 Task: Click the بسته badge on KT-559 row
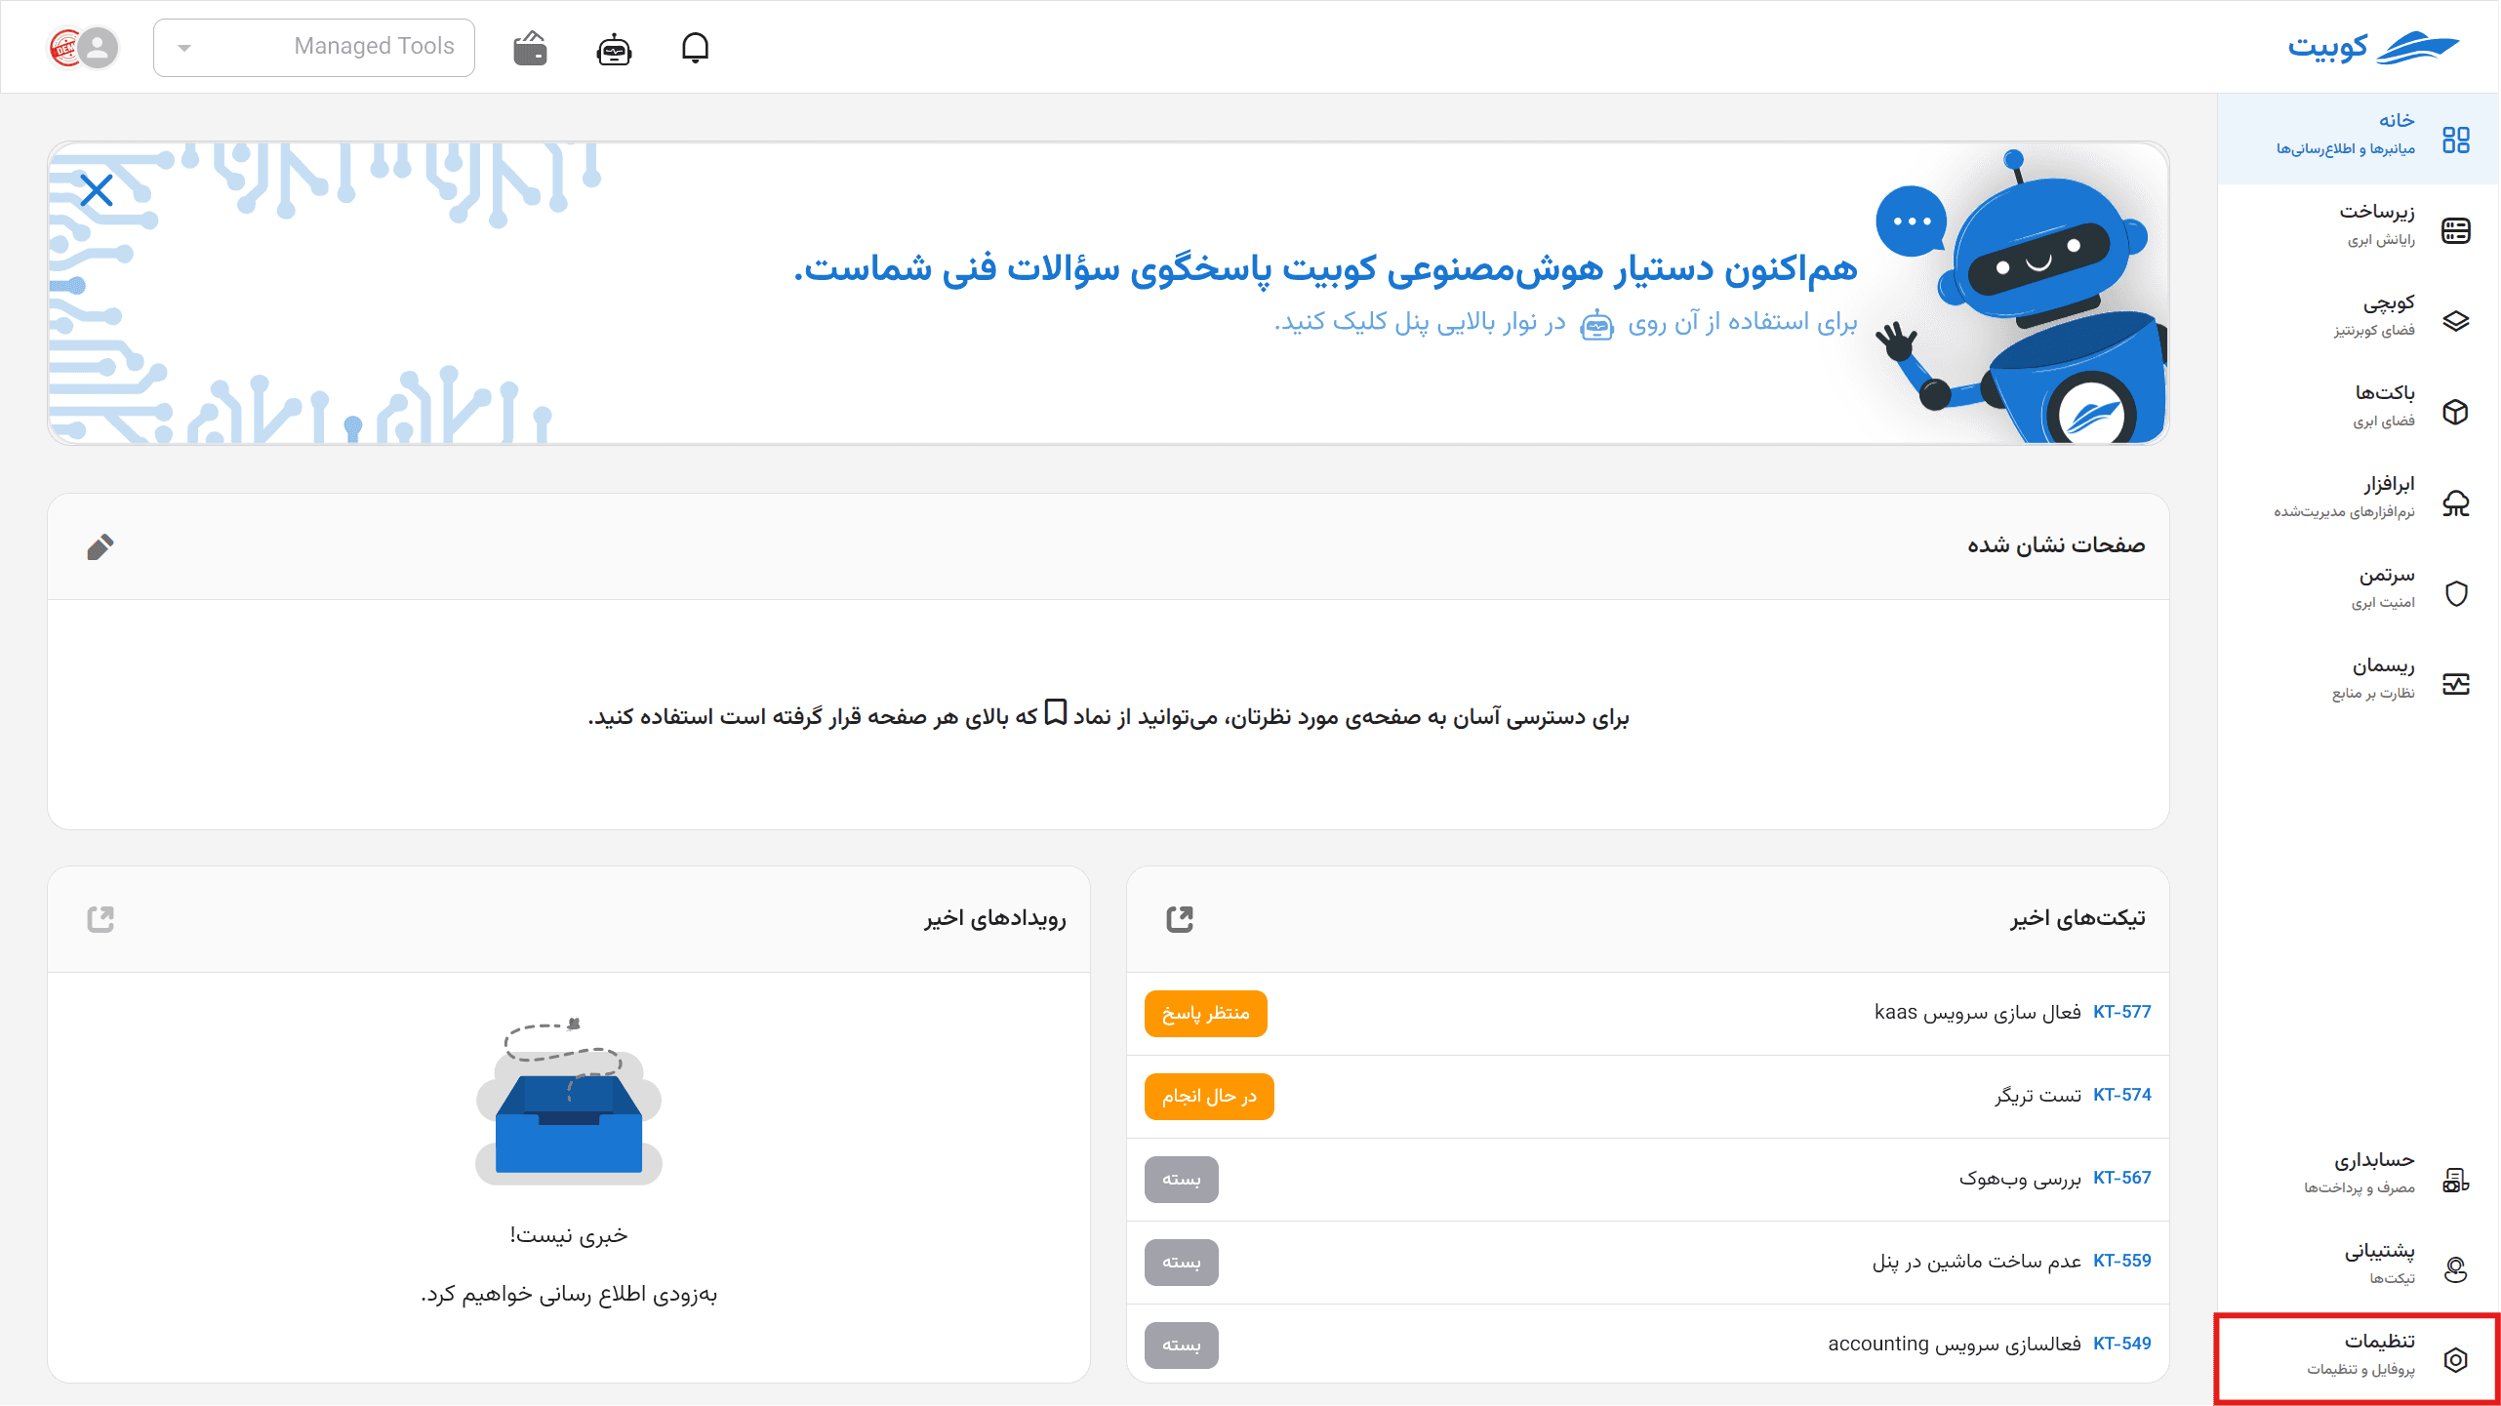pos(1181,1263)
